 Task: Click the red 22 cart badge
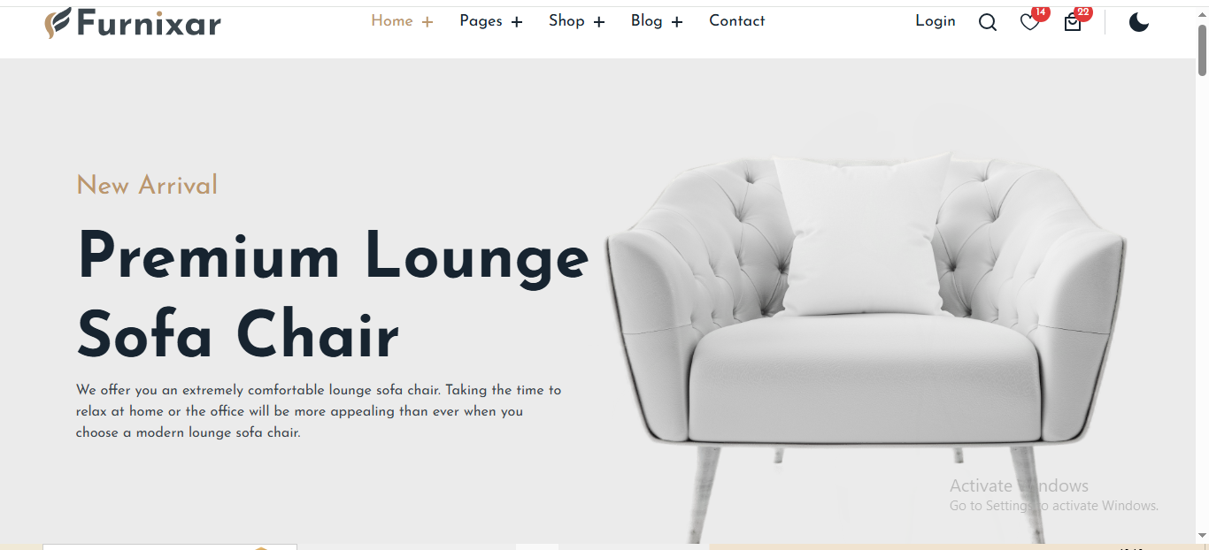point(1083,13)
